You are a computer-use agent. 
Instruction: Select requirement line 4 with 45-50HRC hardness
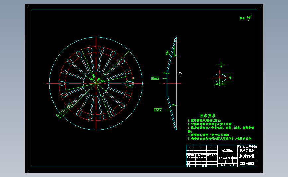[x=209, y=135]
